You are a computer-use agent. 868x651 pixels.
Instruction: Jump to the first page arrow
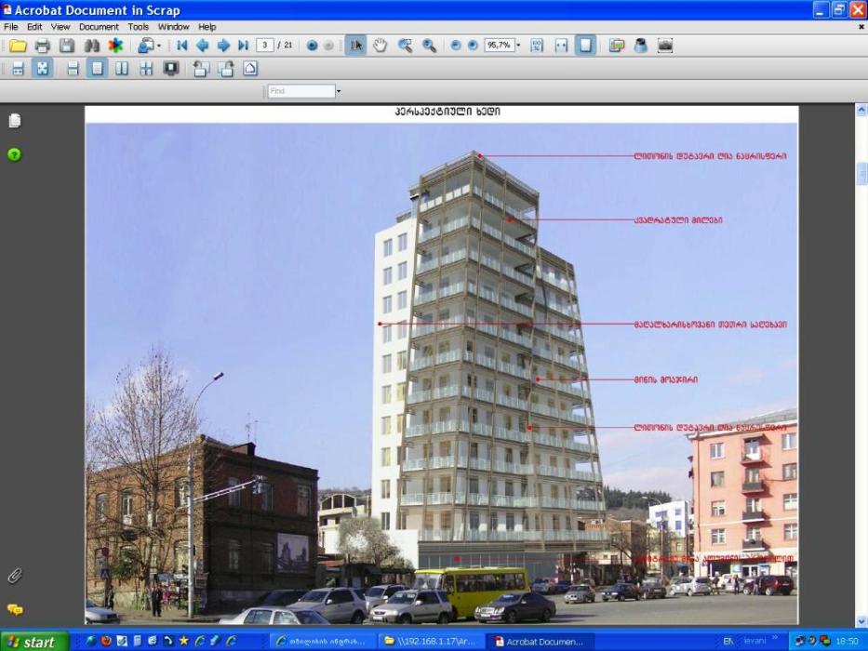(182, 46)
